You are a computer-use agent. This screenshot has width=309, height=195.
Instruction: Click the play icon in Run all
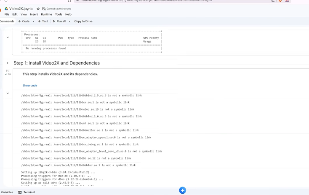coord(54,21)
